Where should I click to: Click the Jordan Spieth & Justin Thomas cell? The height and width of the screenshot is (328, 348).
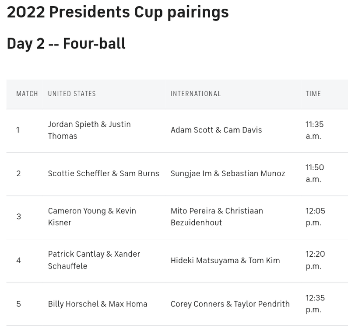89,130
